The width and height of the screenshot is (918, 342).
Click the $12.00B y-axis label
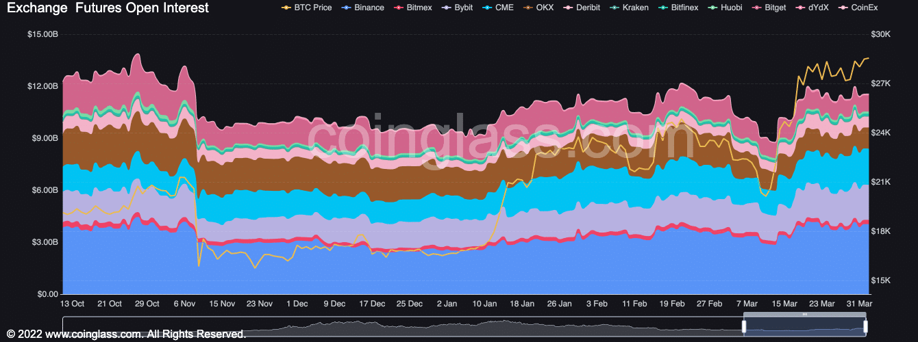pos(42,86)
